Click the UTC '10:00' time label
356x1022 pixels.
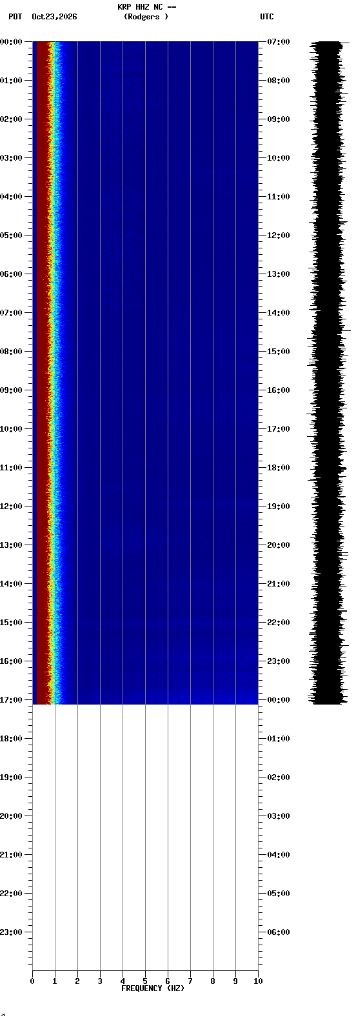pyautogui.click(x=278, y=158)
